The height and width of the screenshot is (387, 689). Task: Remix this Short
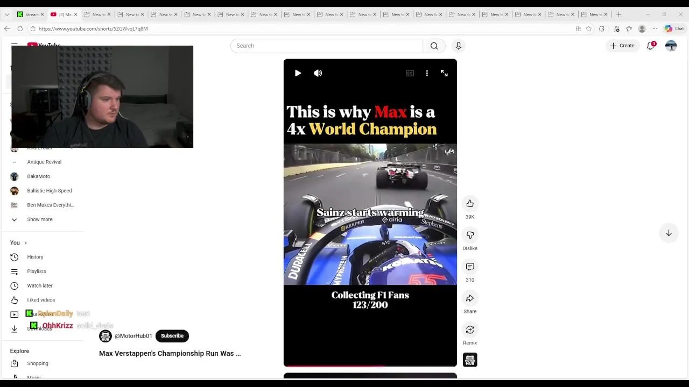coord(470,329)
